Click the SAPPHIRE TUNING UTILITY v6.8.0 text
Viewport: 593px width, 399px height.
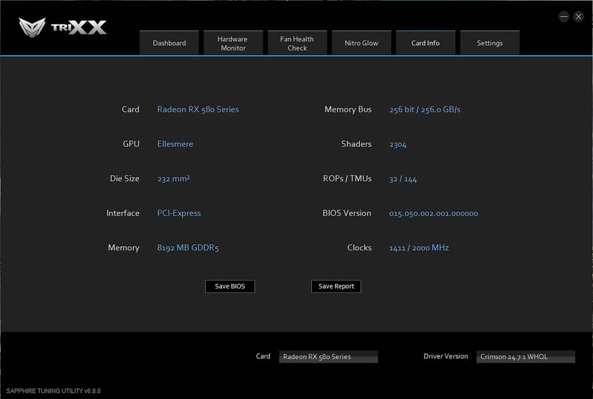tap(53, 391)
